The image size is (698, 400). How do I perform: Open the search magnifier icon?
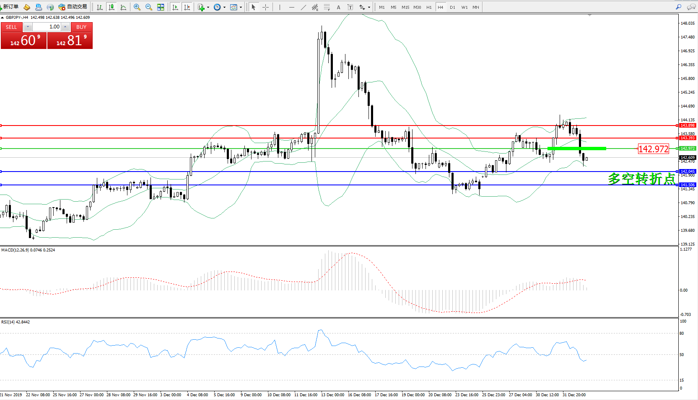pyautogui.click(x=678, y=7)
